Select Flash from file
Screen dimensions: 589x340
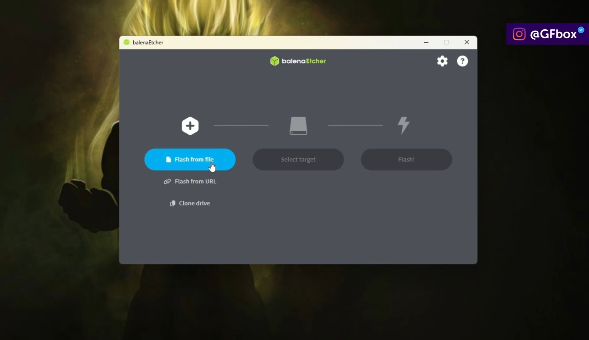190,159
